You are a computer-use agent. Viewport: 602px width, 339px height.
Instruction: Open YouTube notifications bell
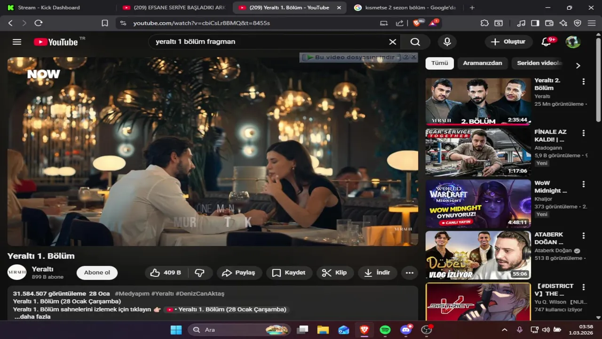546,42
